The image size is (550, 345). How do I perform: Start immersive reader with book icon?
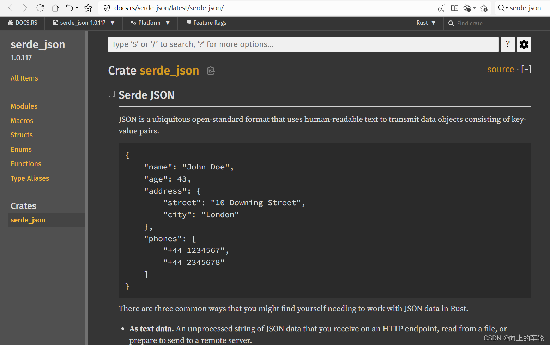pos(454,8)
